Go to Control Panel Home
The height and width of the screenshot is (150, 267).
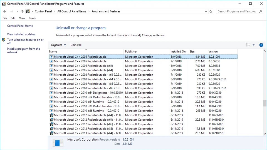20,26
